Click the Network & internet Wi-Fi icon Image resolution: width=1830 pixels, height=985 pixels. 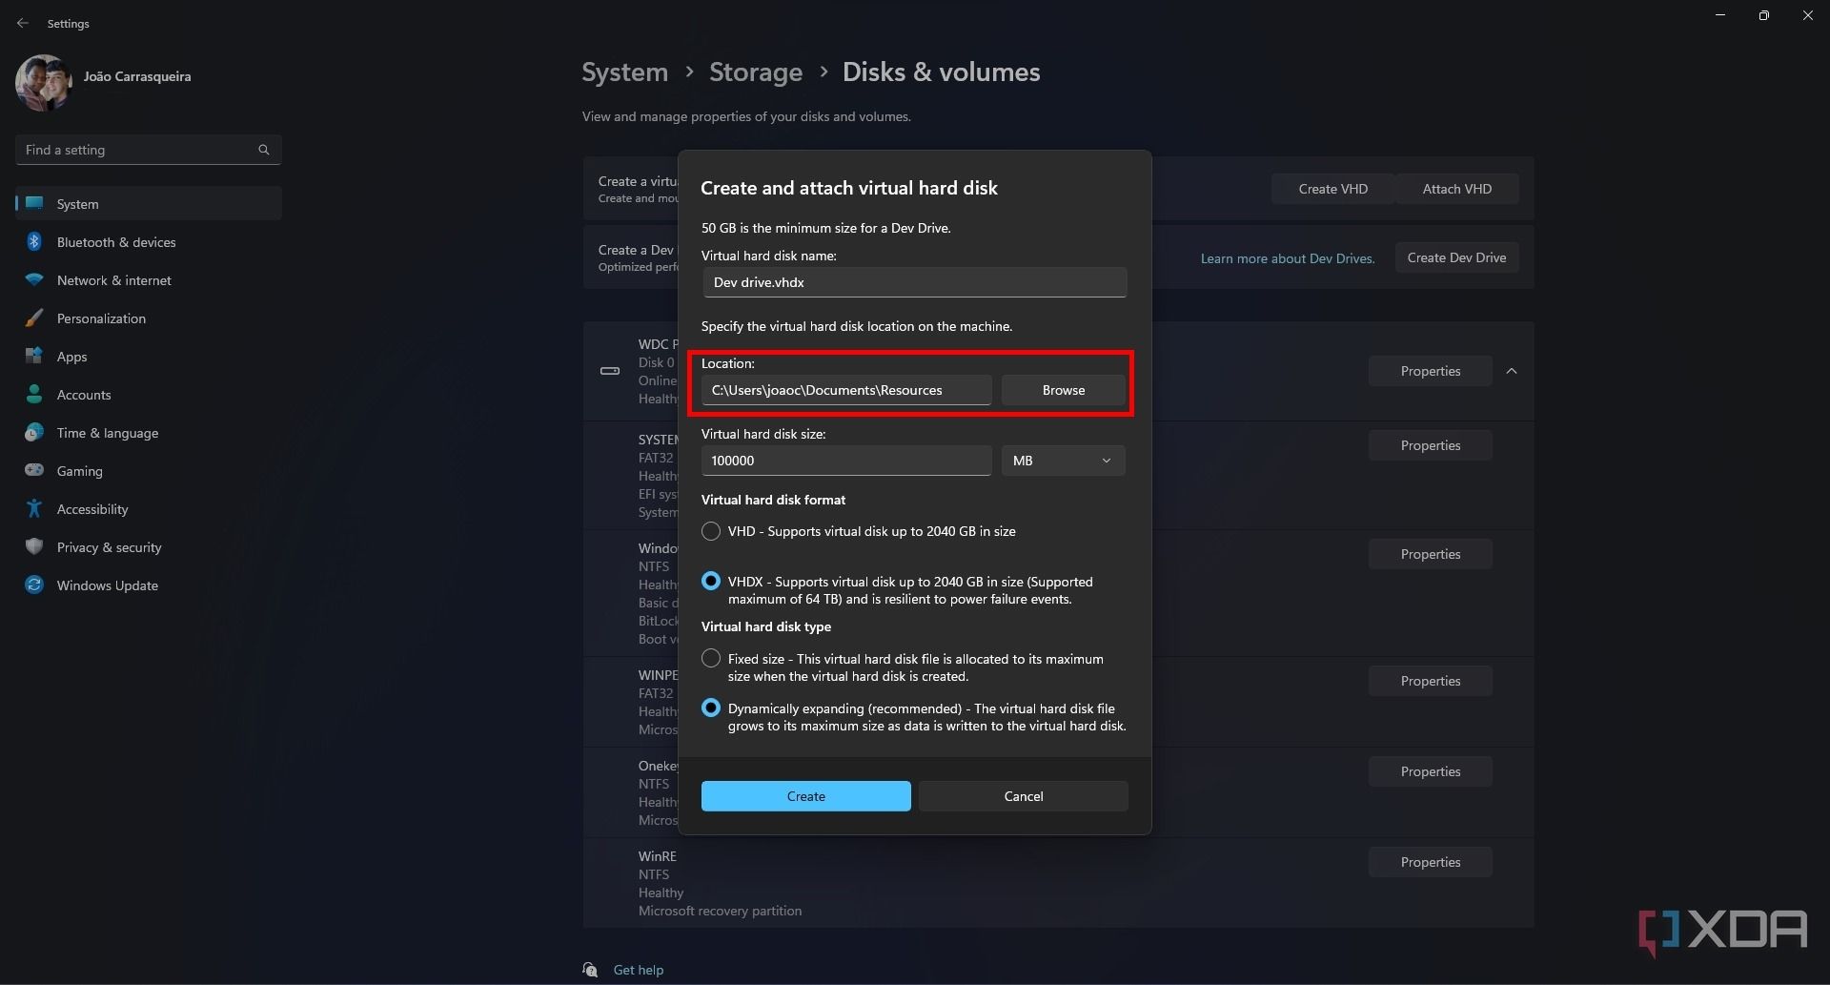pos(34,280)
